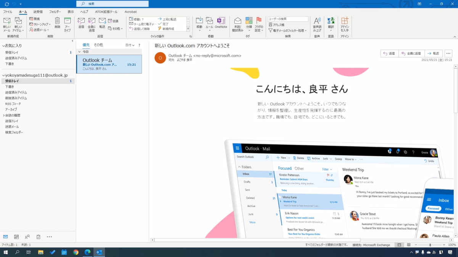The width and height of the screenshot is (458, 257).
Task: Open the 迷惑メール dropdown
Action: (39, 30)
